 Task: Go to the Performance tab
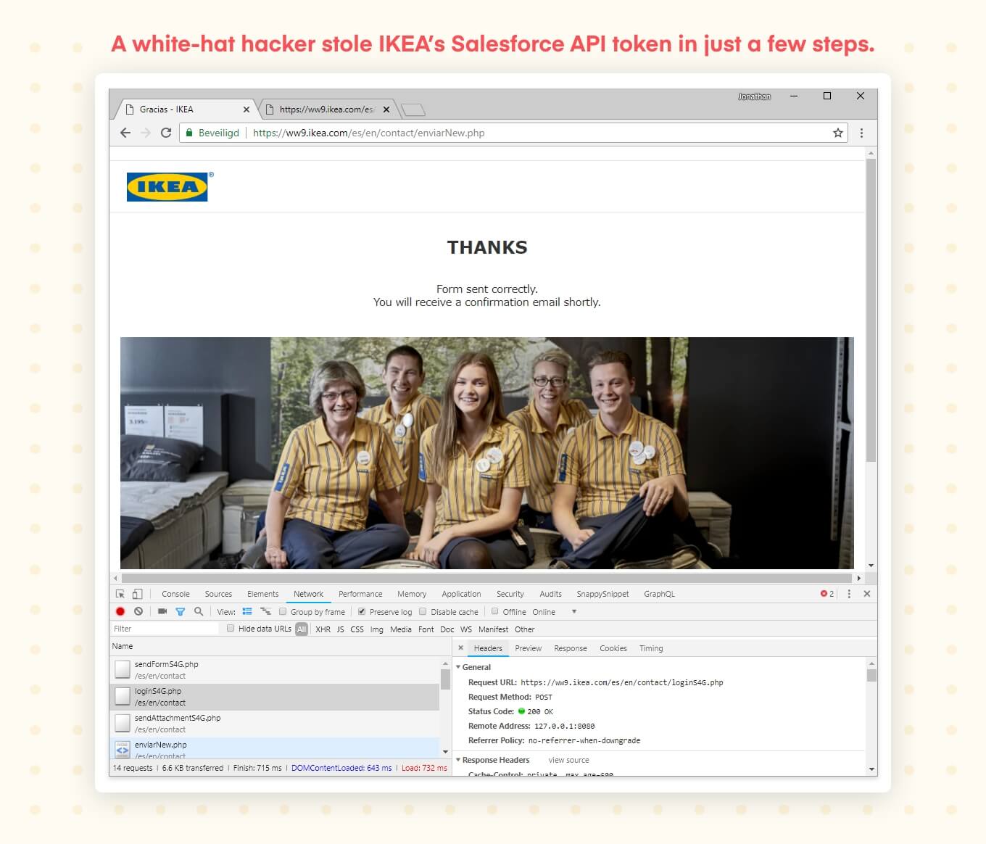tap(360, 594)
